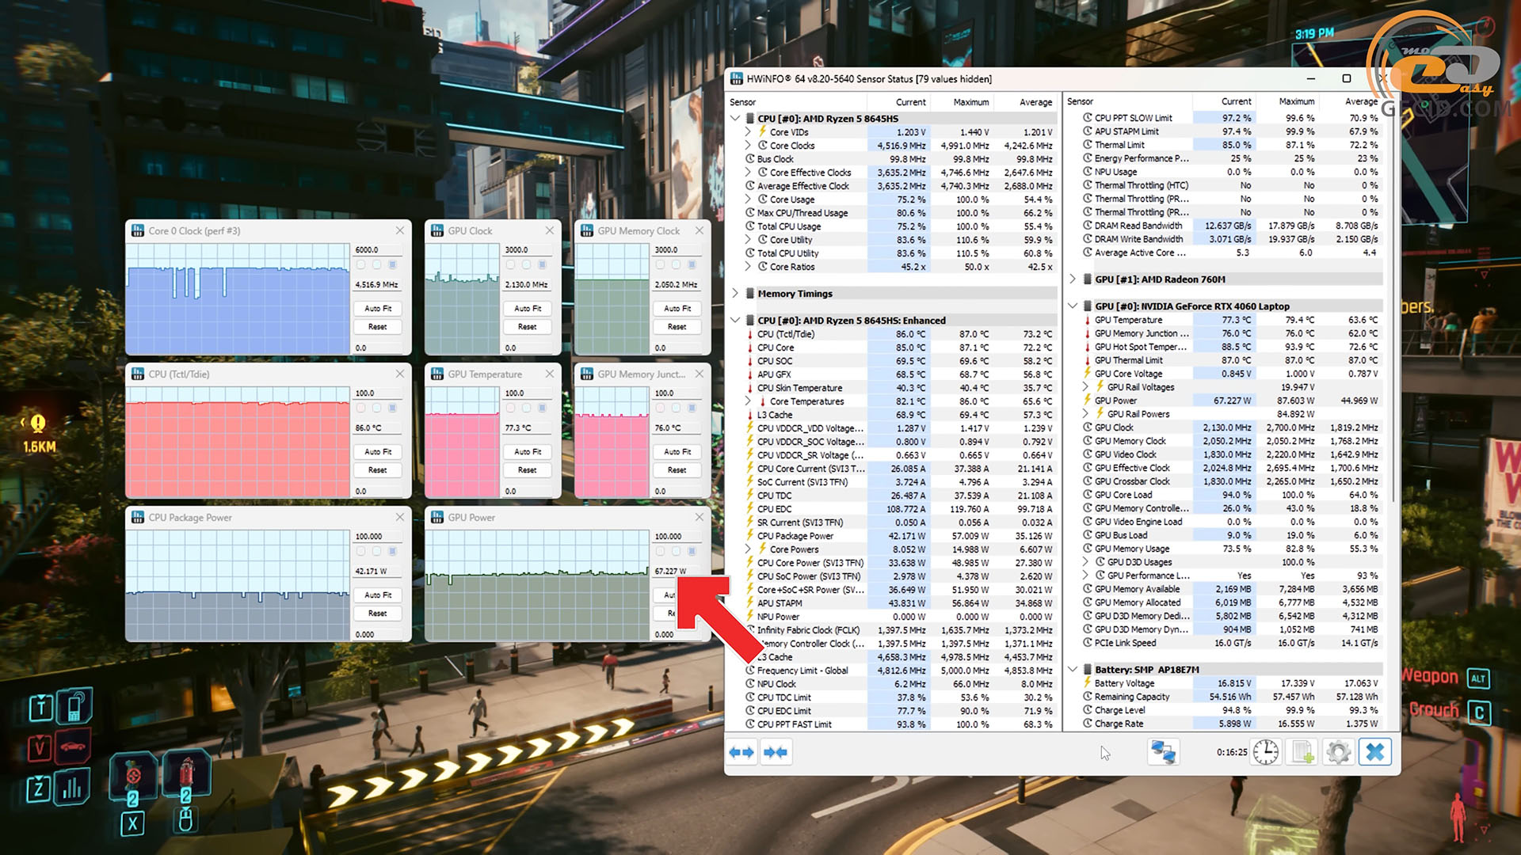Collapse the Battery: SMP AP18E7M group
1521x855 pixels.
pos(1073,669)
